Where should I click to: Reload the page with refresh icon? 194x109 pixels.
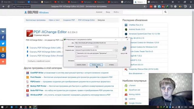click(x=8, y=6)
